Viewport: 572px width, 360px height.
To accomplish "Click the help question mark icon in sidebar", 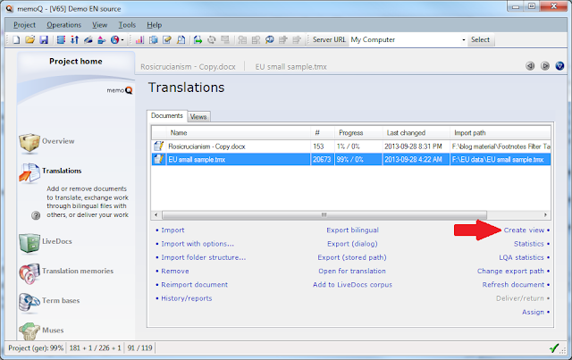I will (x=36, y=215).
